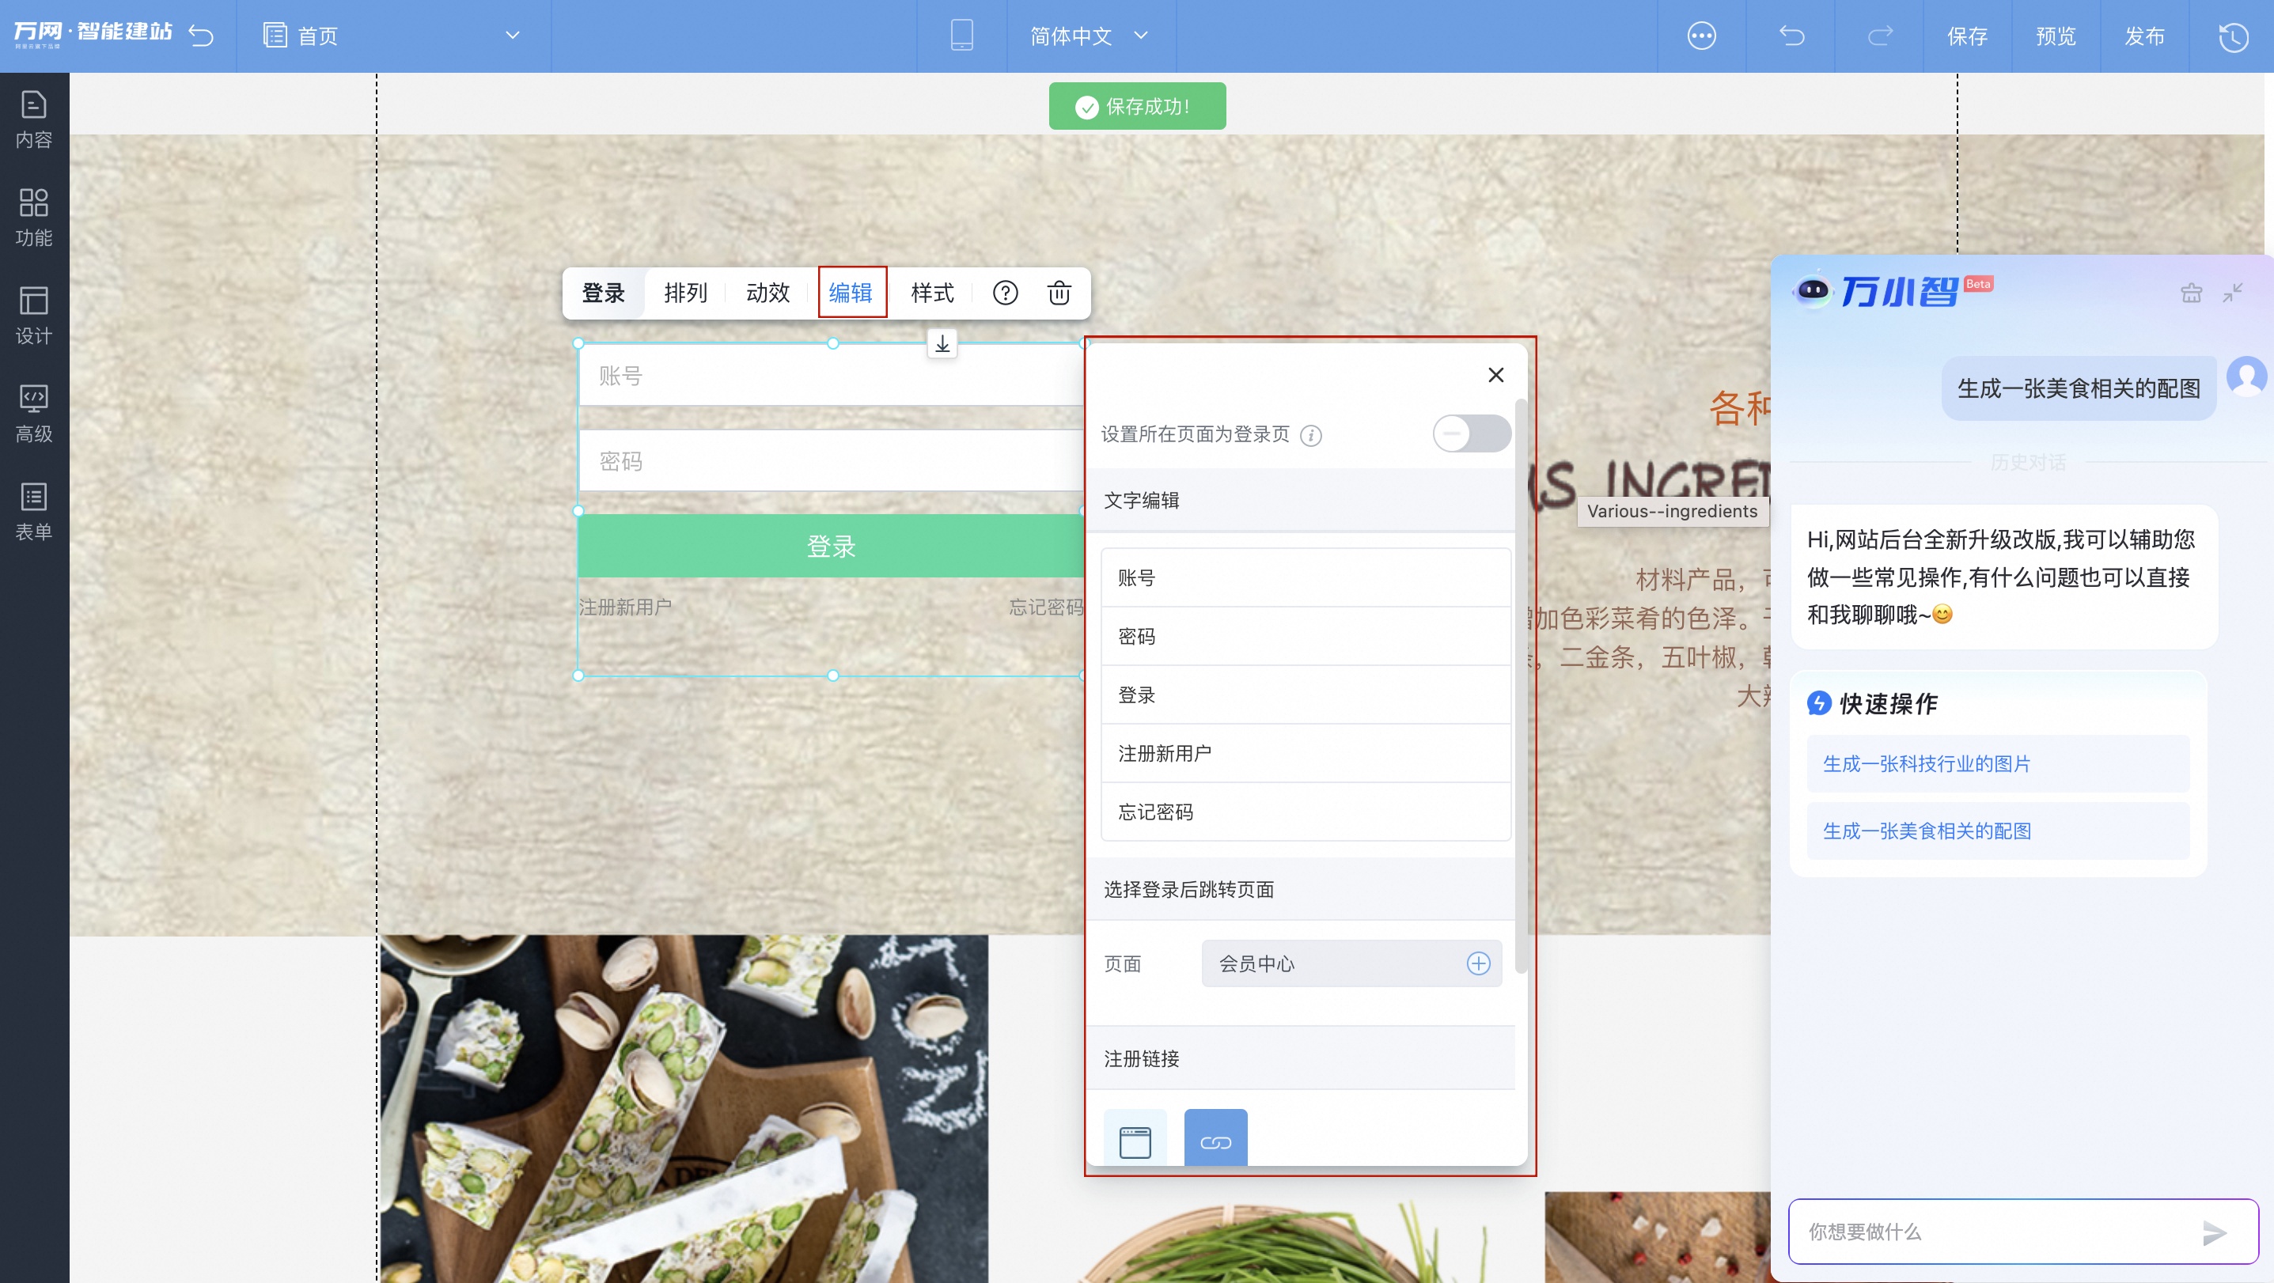
Task: Undo the last action in top bar
Action: click(1791, 36)
